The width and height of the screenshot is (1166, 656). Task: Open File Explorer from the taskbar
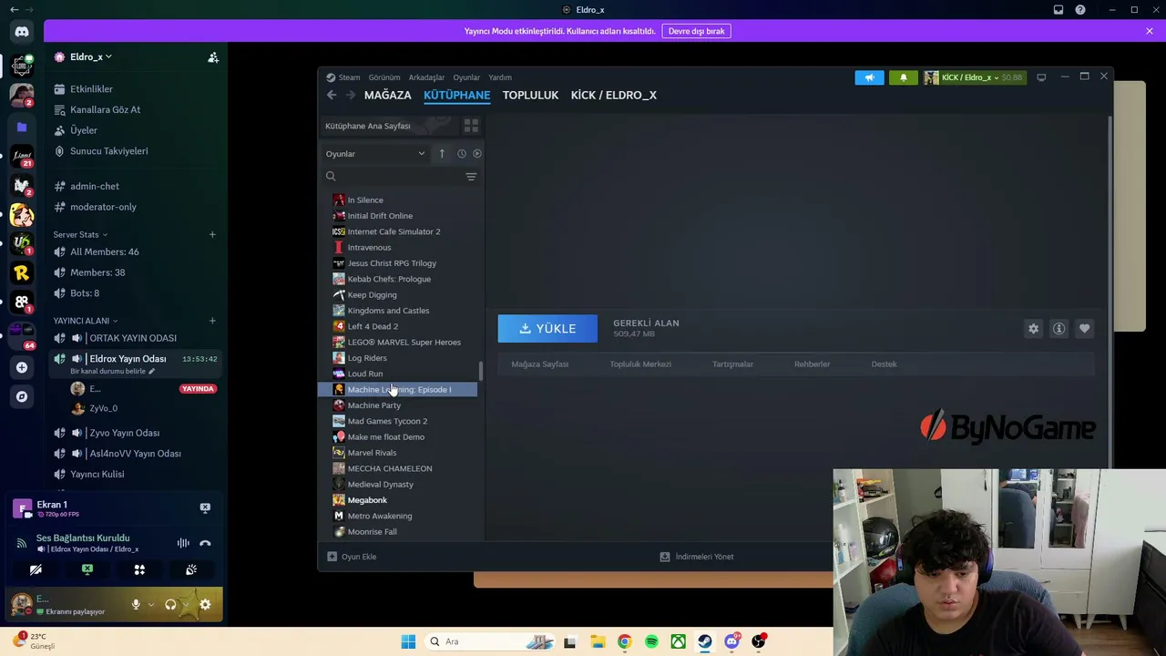pos(597,641)
